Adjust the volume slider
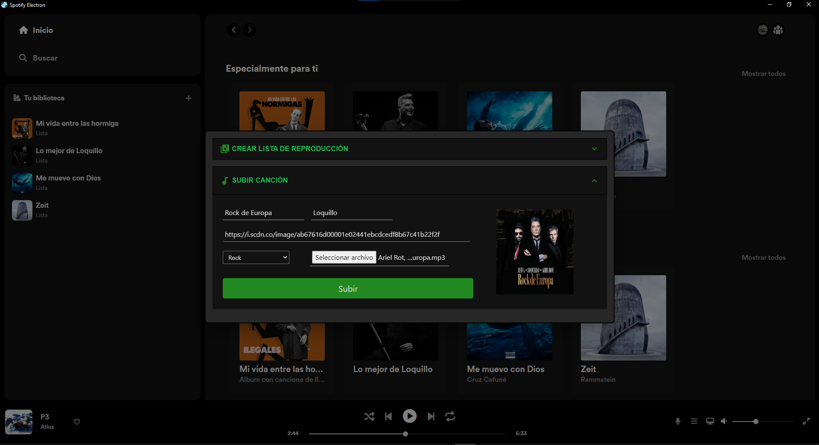The width and height of the screenshot is (819, 445). coord(762,422)
